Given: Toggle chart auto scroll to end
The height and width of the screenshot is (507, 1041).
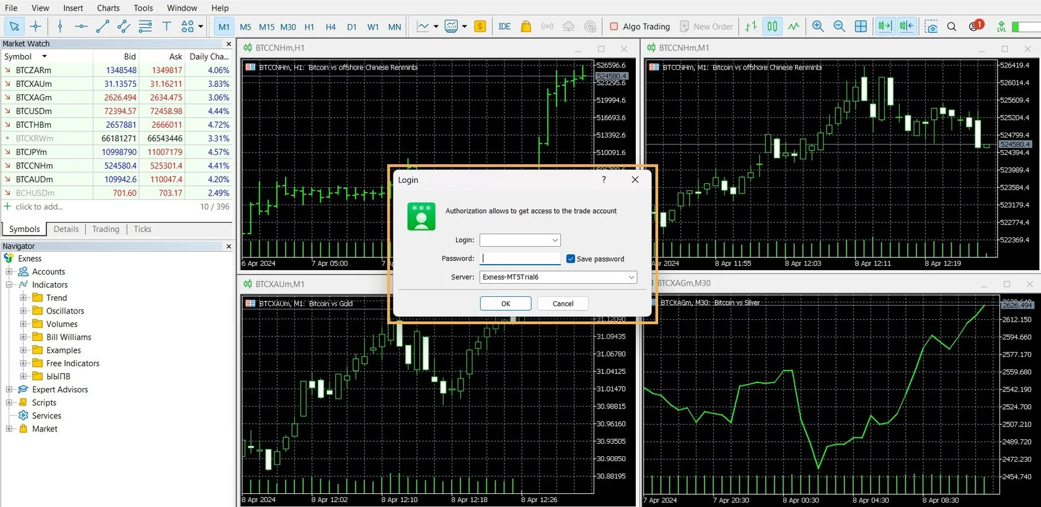Looking at the screenshot, I should coord(885,26).
